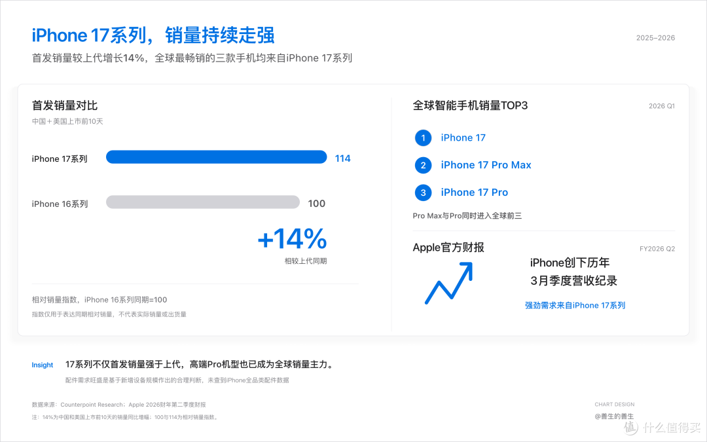Click the Pro Max与Pro同时进入全球前三 note
Screen dimensions: 707x442
(467, 216)
